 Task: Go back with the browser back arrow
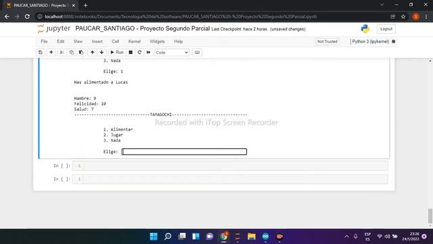[x=7, y=16]
